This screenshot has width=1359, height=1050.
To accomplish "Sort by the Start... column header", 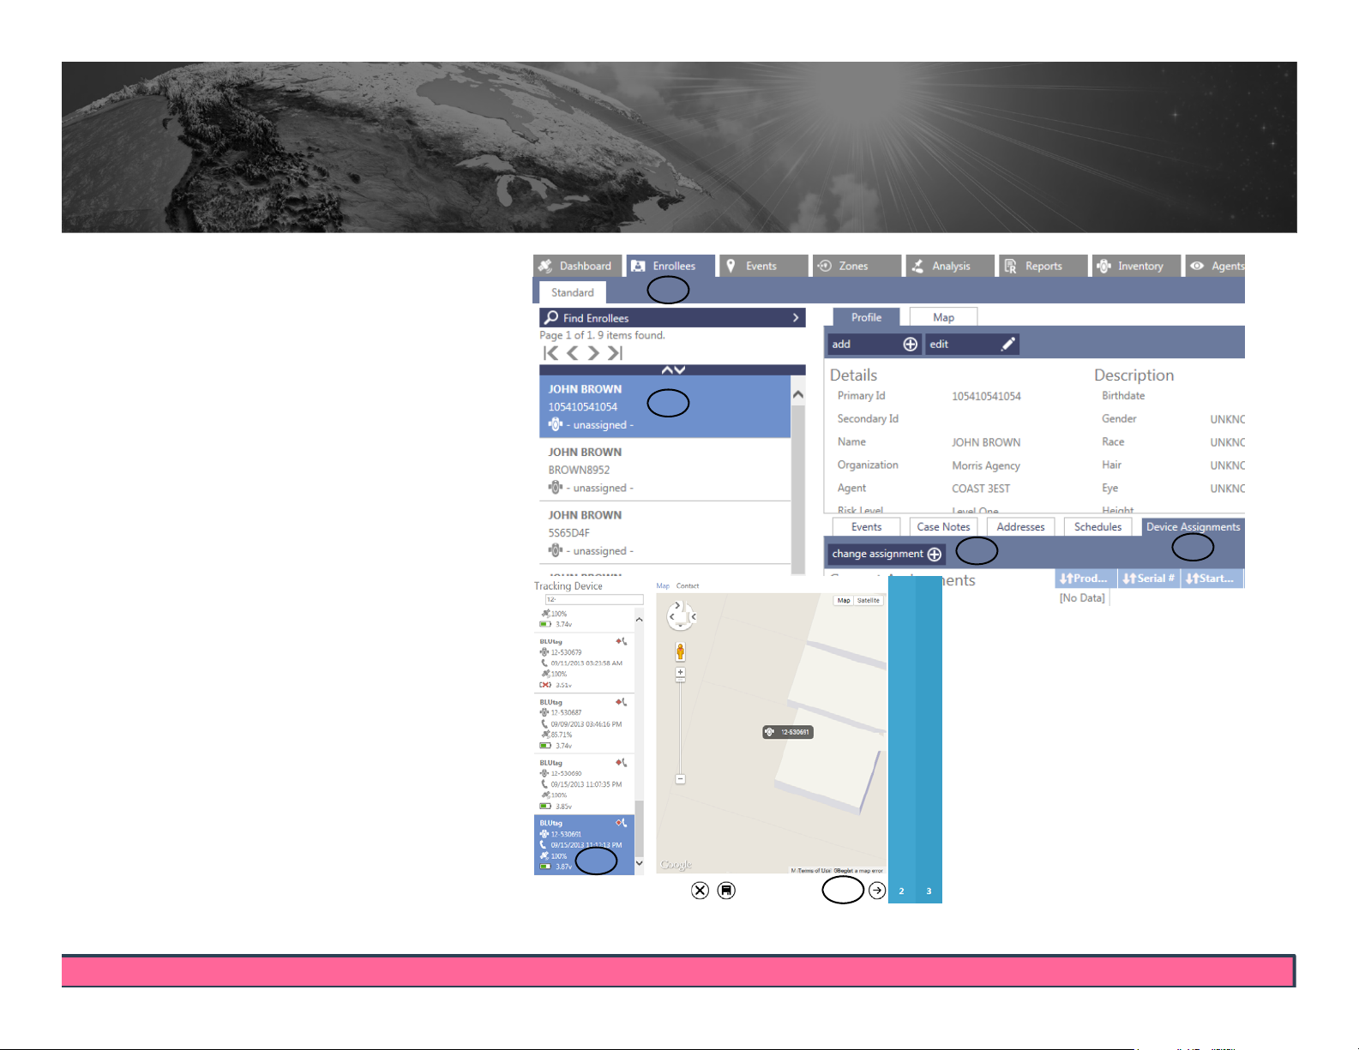I will [1212, 579].
